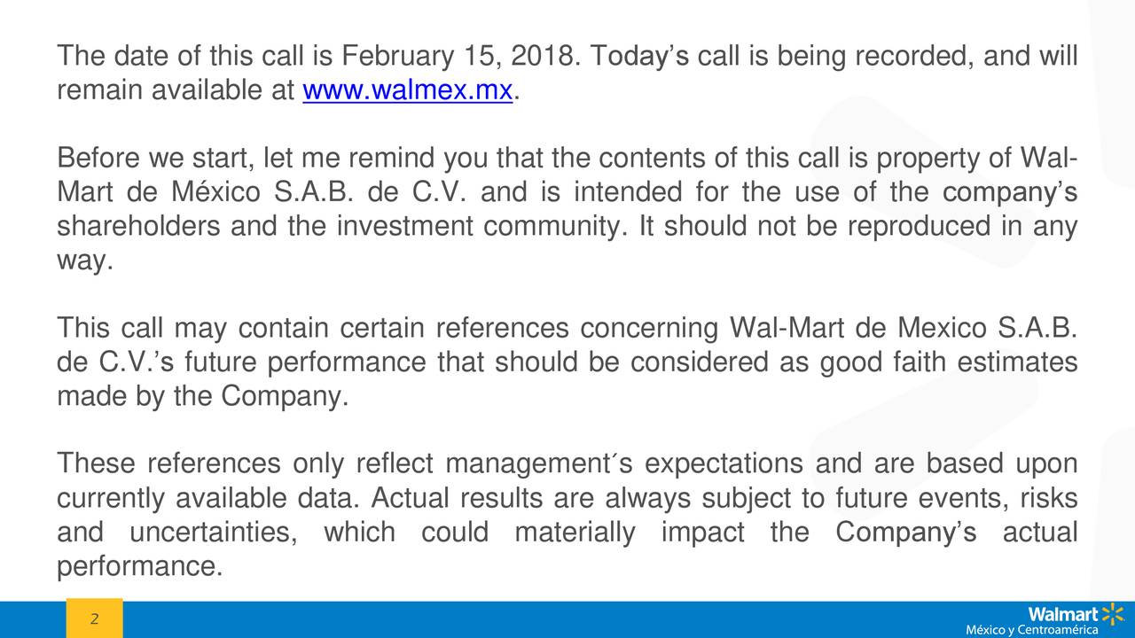The height and width of the screenshot is (638, 1135).
Task: Select paragraph line starting Before we start
Action: pyautogui.click(x=567, y=159)
